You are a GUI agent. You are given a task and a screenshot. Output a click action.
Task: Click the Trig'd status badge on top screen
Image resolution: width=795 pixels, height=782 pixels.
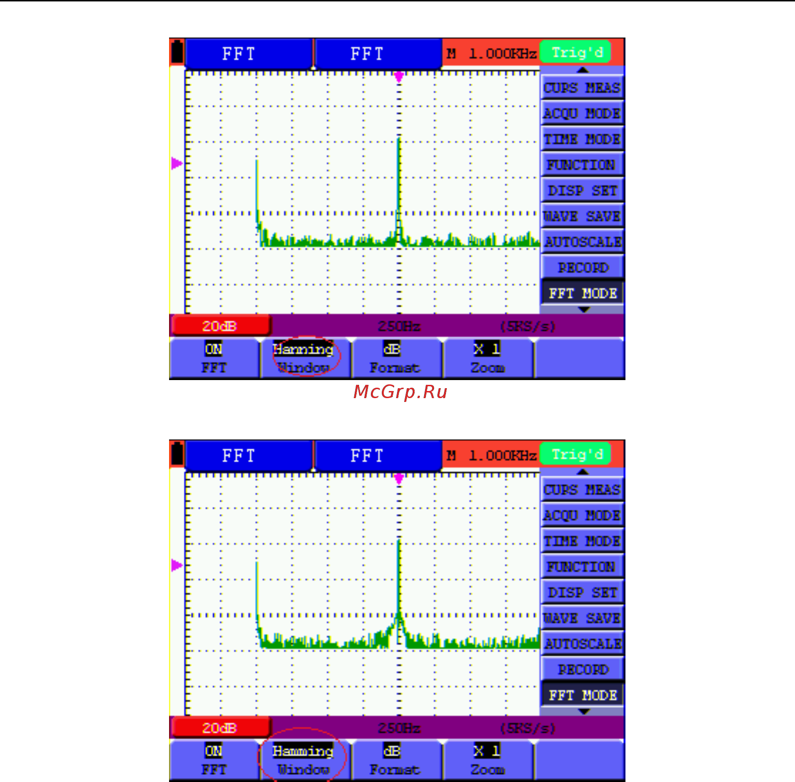click(x=576, y=52)
